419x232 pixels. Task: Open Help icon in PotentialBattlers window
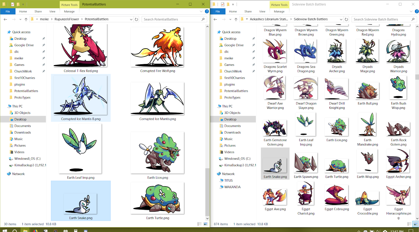(207, 11)
